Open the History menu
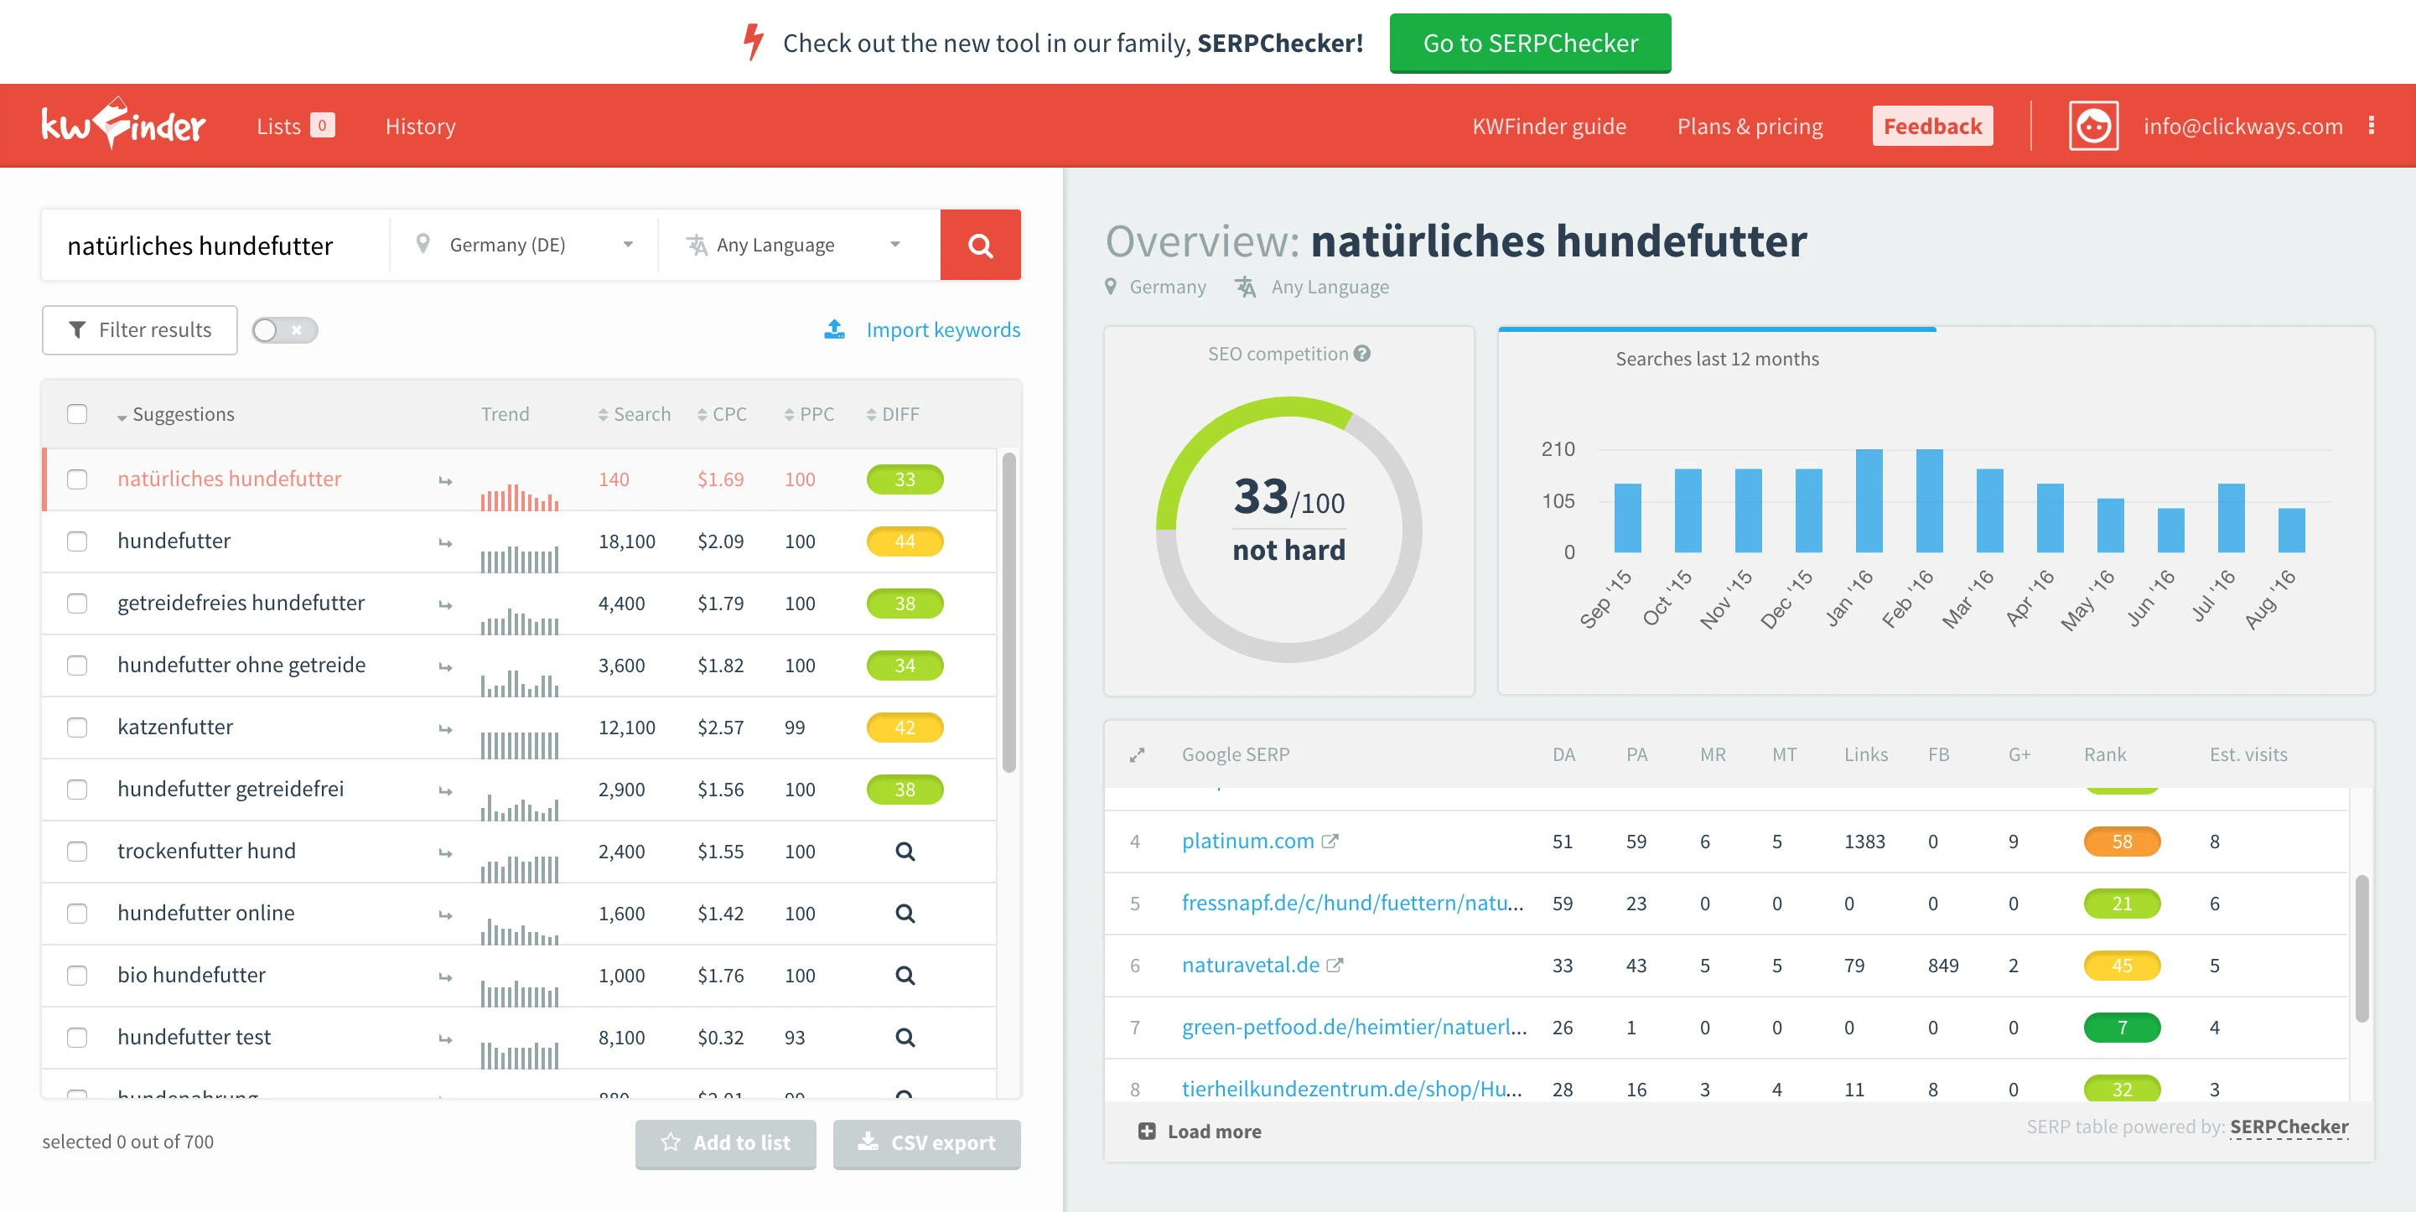This screenshot has height=1212, width=2416. coord(419,126)
